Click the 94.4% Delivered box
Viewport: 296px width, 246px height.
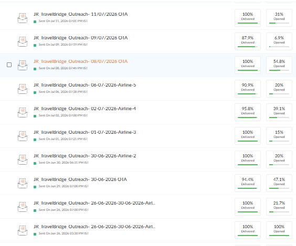coord(248,183)
